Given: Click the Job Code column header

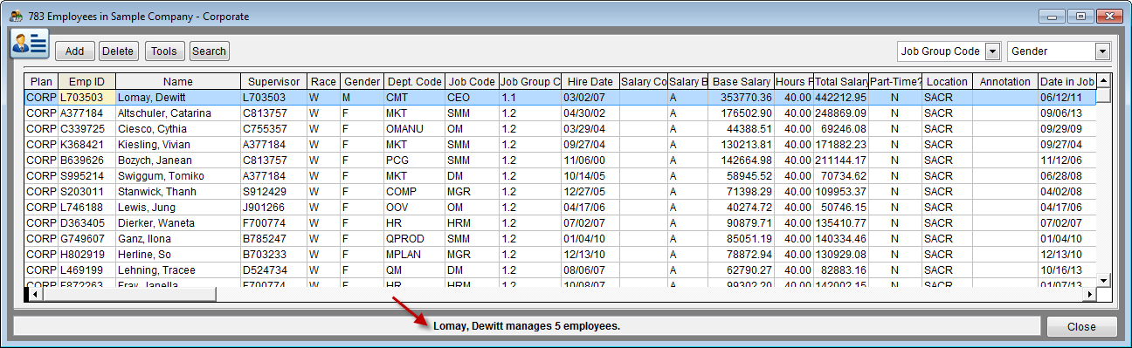Looking at the screenshot, I should point(472,81).
